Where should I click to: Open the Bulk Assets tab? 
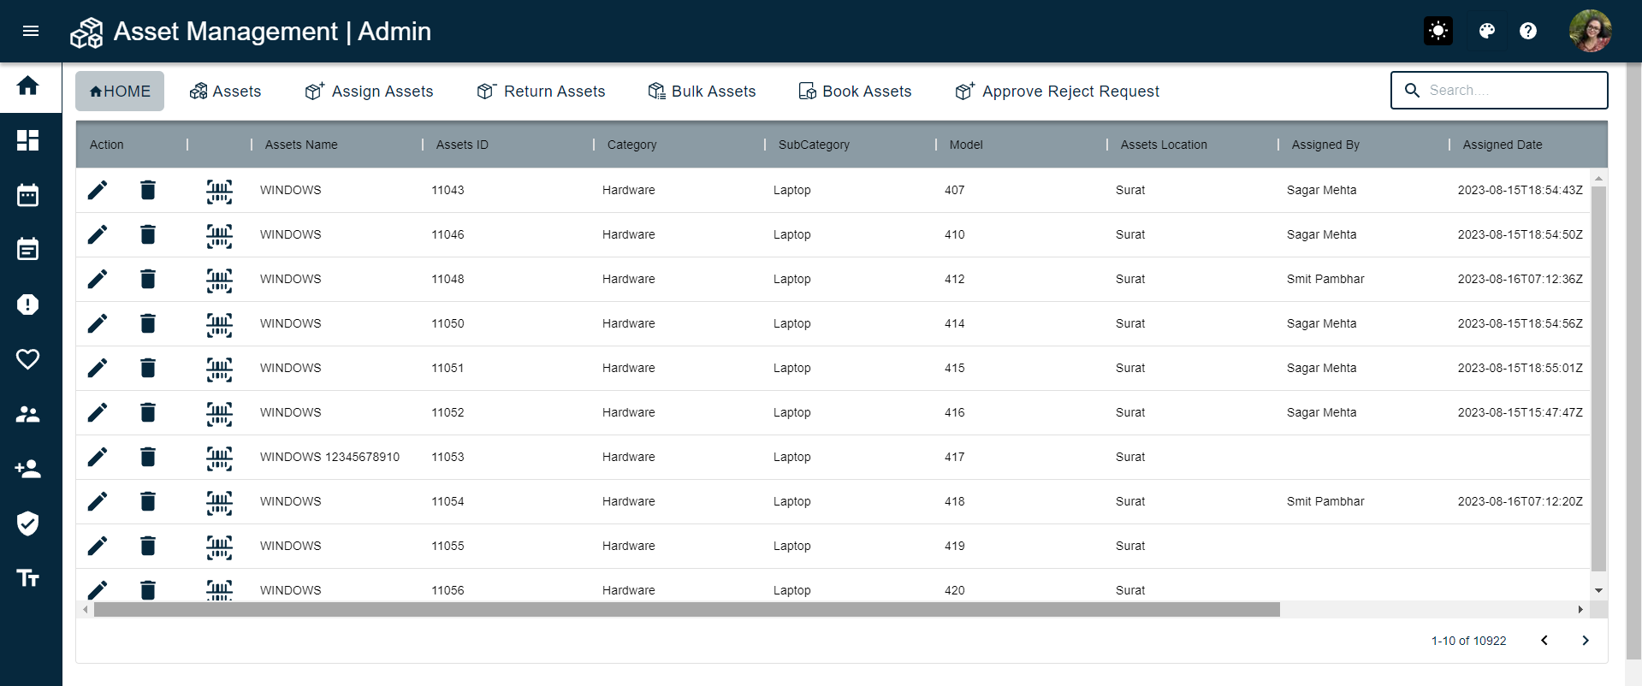702,92
